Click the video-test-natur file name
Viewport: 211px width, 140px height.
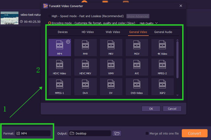pos(31,15)
